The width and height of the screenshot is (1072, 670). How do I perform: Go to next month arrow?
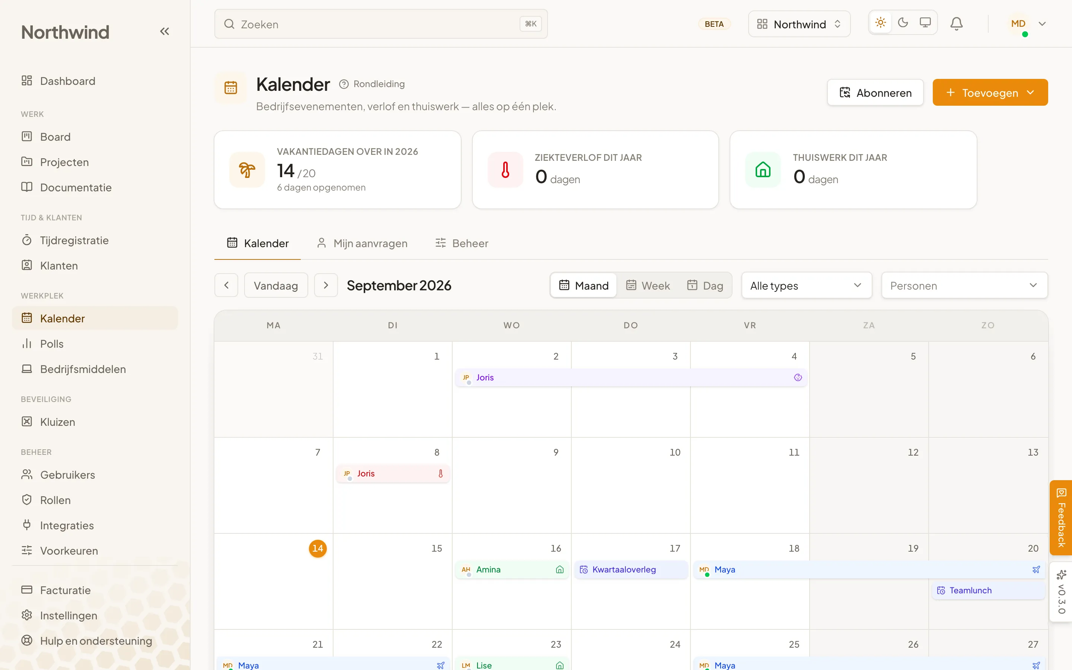click(x=326, y=285)
